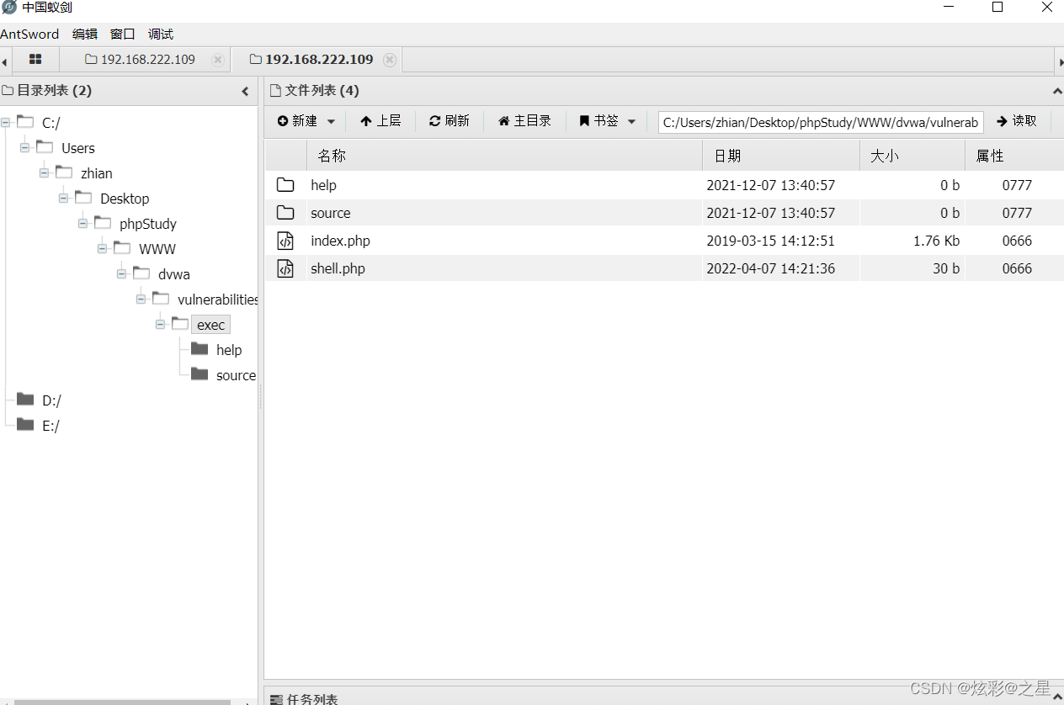This screenshot has height=705, width=1064.
Task: Select zhian in the directory tree
Action: [97, 173]
